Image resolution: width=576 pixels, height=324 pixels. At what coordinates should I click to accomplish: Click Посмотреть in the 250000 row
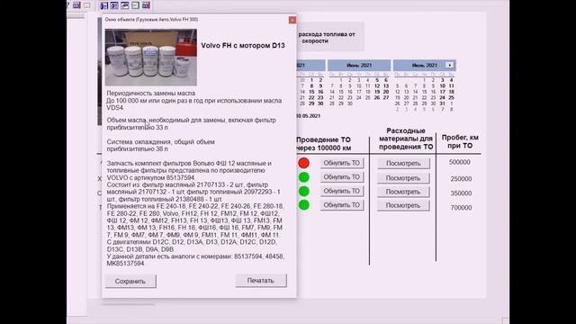403,178
